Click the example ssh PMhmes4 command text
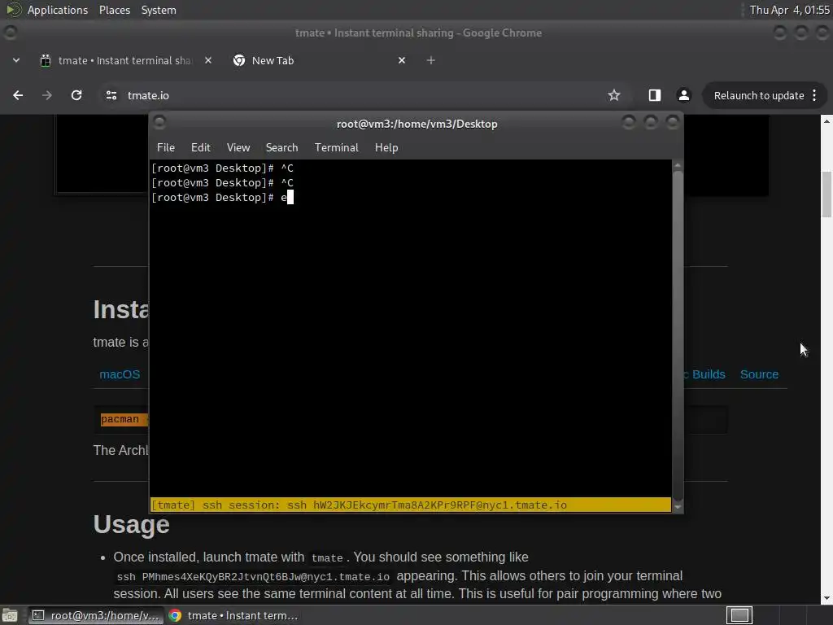The height and width of the screenshot is (625, 833). coord(253,577)
